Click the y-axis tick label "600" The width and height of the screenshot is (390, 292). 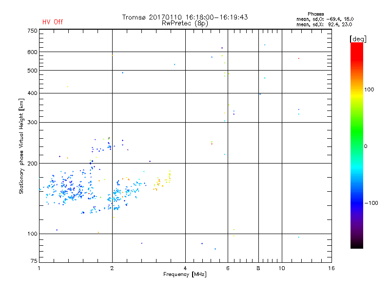pyautogui.click(x=32, y=52)
